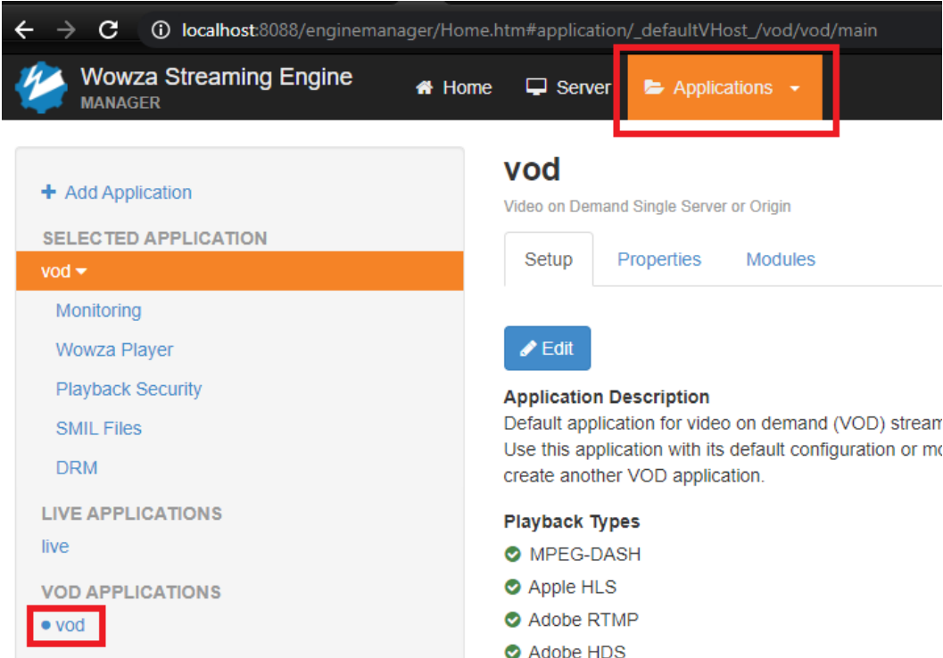Go to Home in the top navigation
This screenshot has height=658, width=943.
(x=454, y=87)
